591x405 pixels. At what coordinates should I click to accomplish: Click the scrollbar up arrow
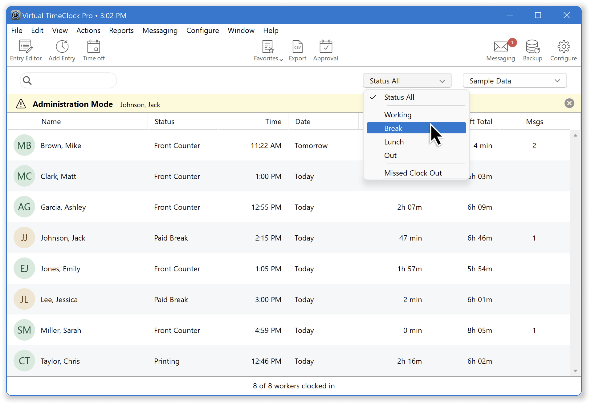point(575,136)
